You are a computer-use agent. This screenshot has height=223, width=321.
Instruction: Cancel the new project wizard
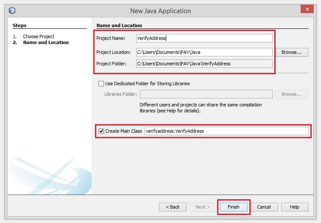264,207
